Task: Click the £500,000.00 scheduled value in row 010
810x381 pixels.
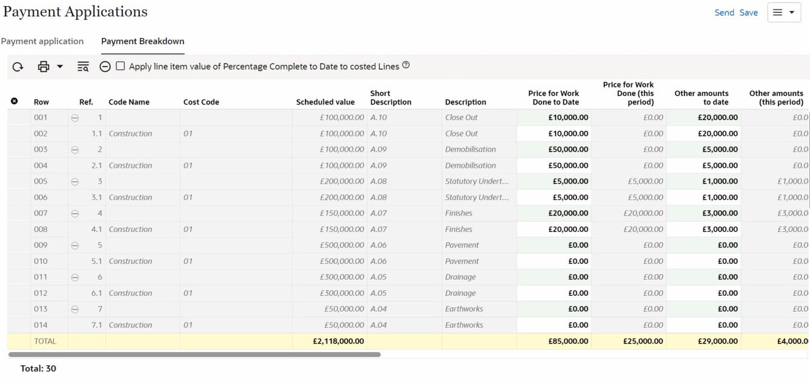Action: (342, 261)
